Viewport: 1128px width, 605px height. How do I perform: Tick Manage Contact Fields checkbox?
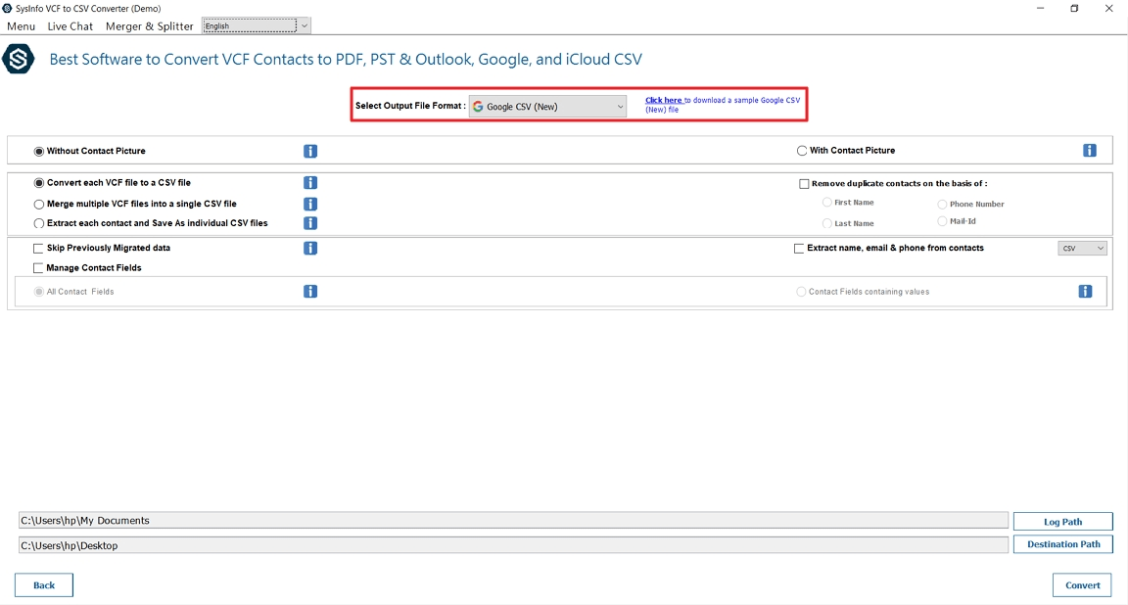38,267
